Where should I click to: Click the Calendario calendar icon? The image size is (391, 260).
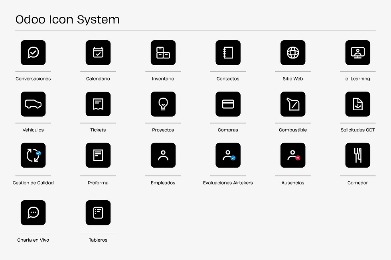(98, 53)
